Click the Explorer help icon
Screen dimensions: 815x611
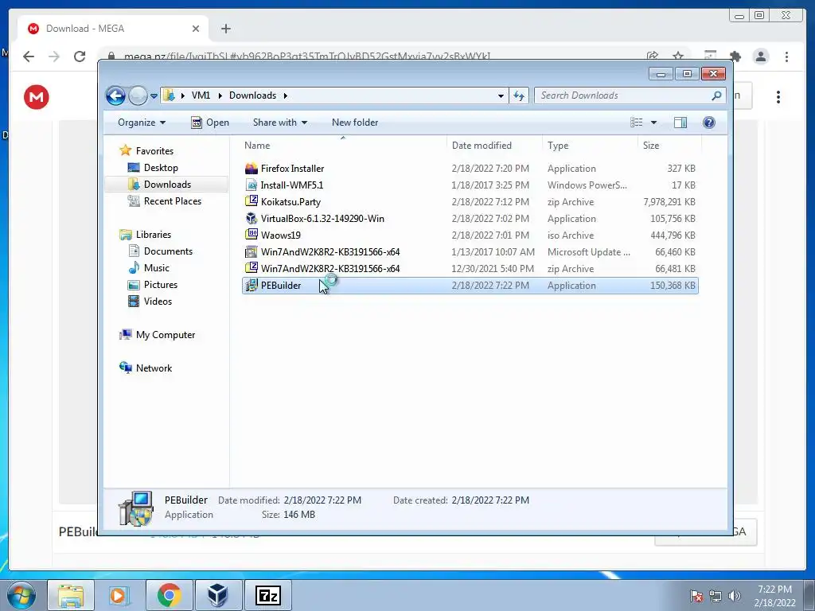point(709,123)
